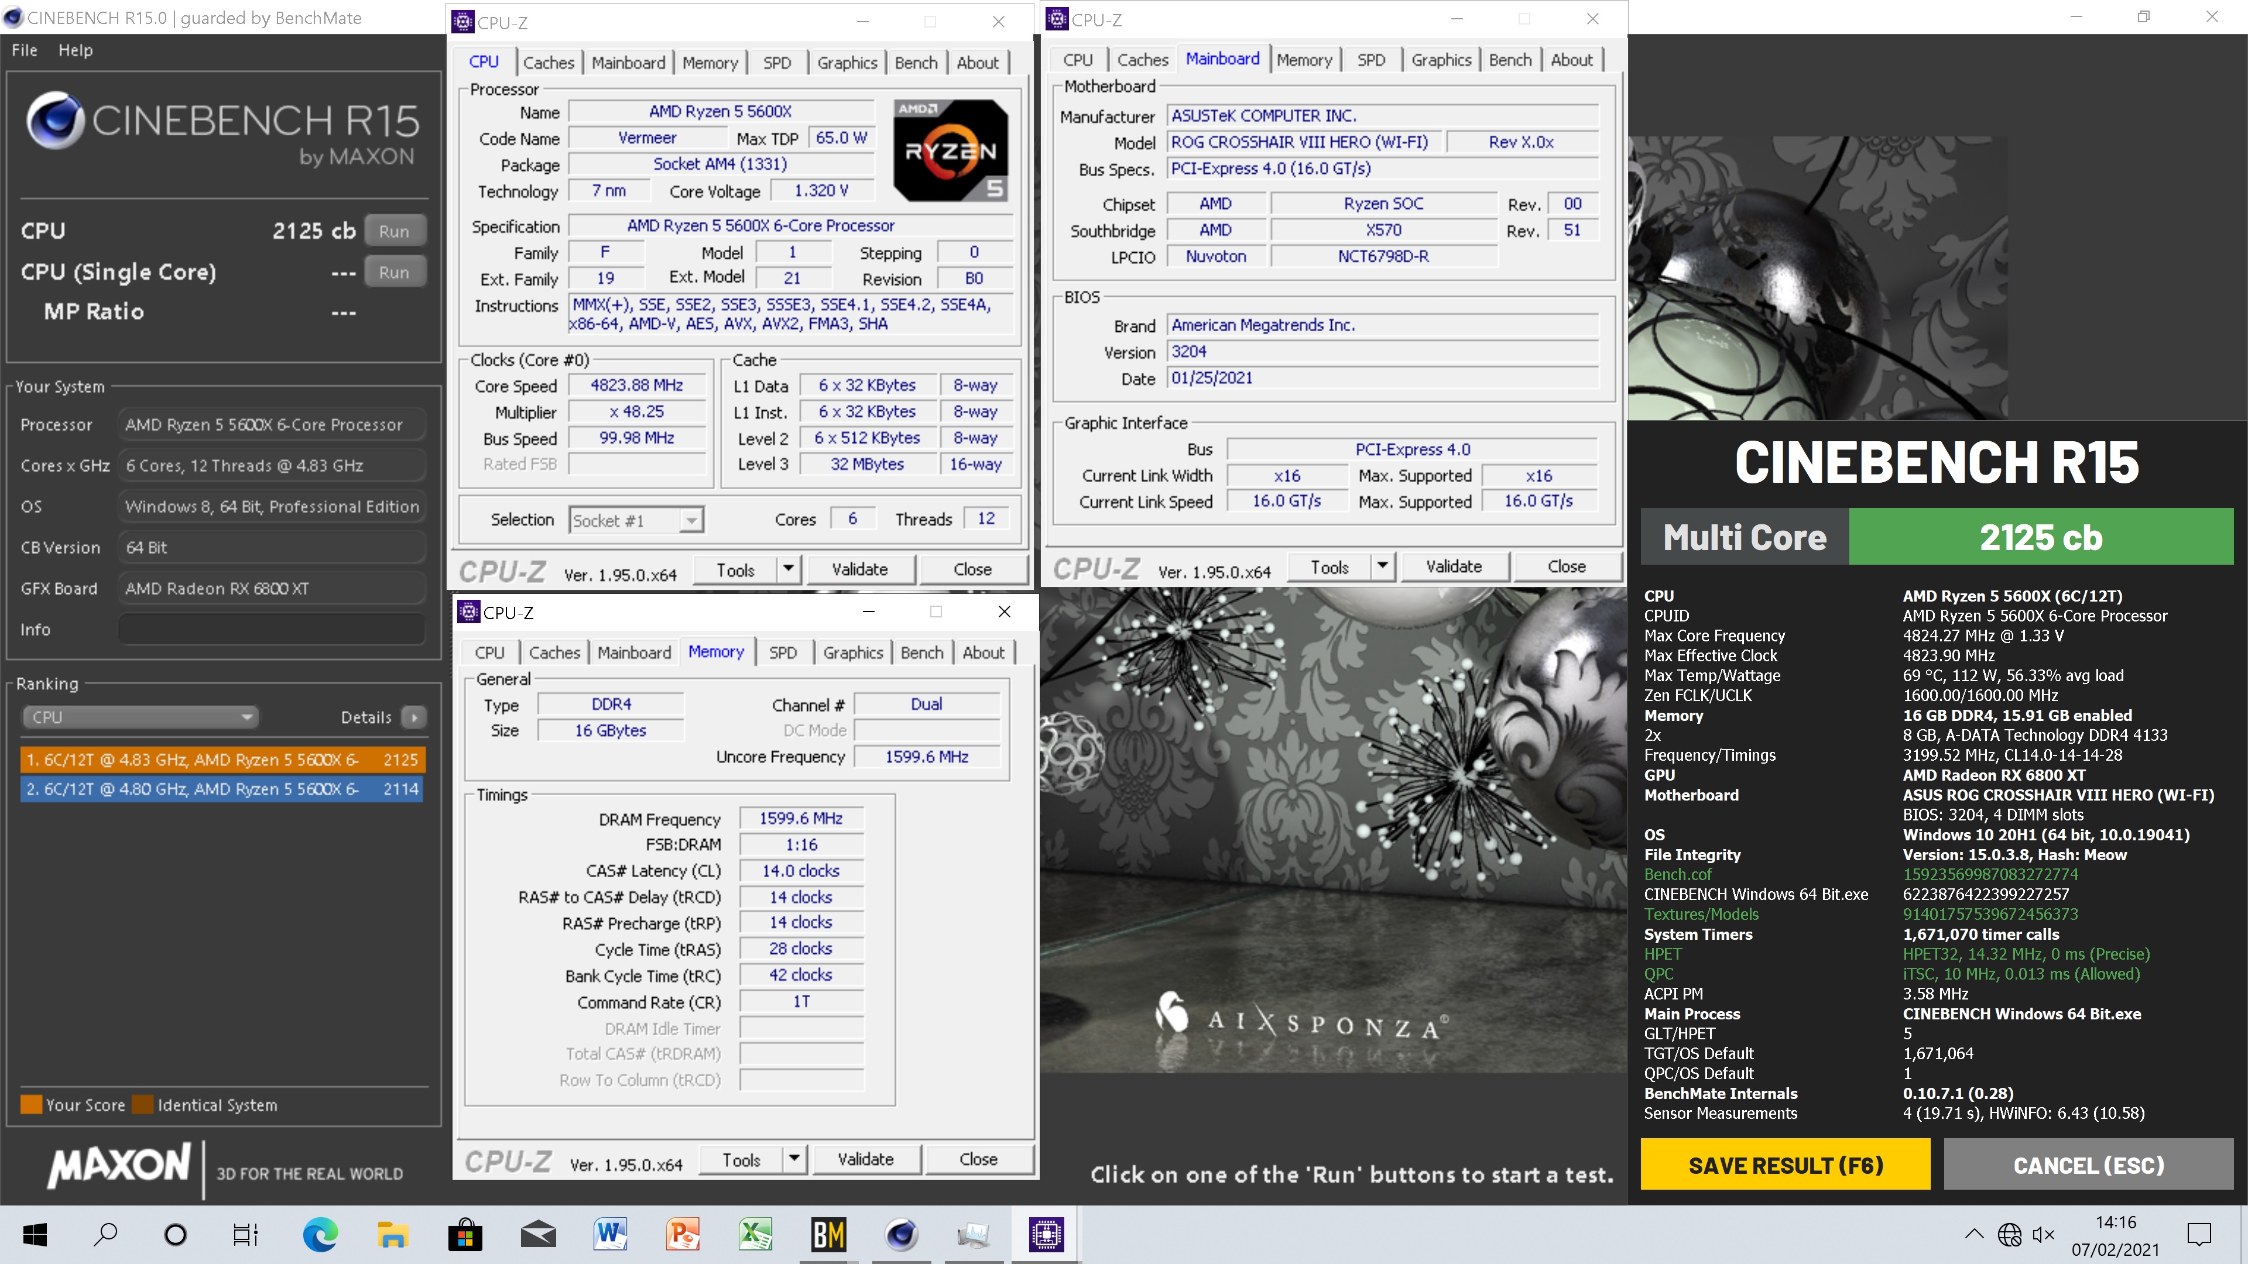Click Validate in first CPU-Z window
This screenshot has width=2248, height=1264.
859,569
